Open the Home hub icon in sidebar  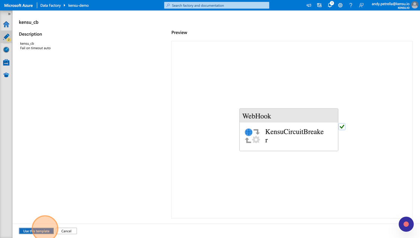6,24
